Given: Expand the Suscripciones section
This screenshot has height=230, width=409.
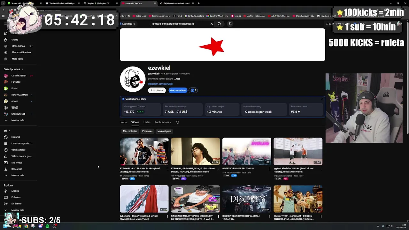Looking at the screenshot, I should click(13, 69).
